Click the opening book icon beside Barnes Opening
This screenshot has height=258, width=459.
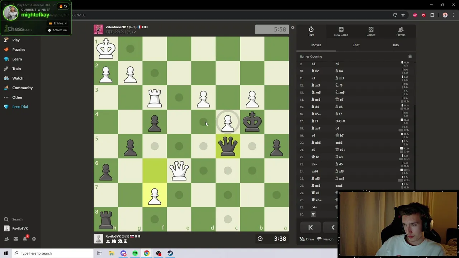410,57
